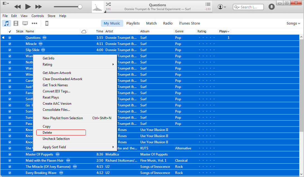Uncheck the song checkbox in the Go row
Image resolution: width=304 pixels, height=177 pixels.
click(10, 105)
